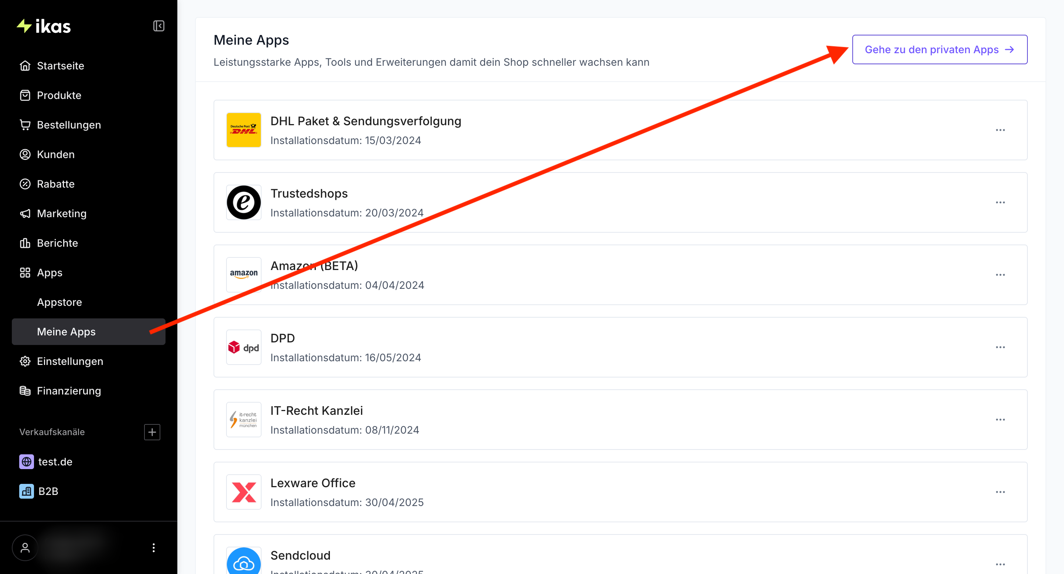Image resolution: width=1064 pixels, height=574 pixels.
Task: Click the Einstellungen gear icon
Action: point(25,361)
